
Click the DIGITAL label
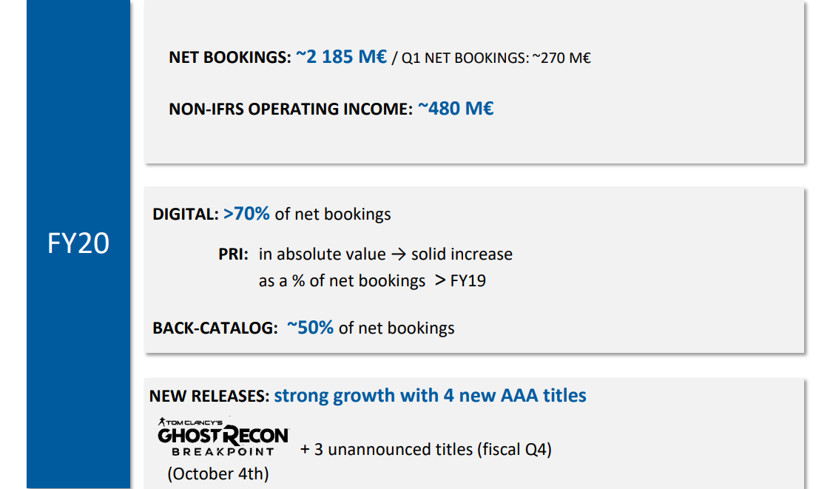click(185, 215)
